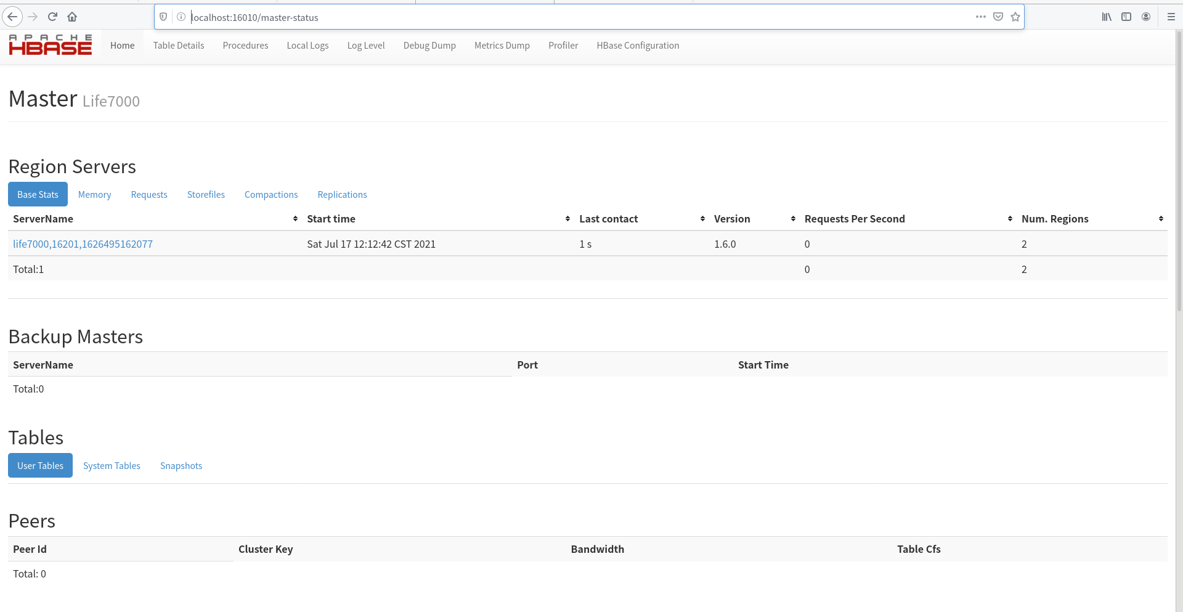Sort Region Servers by ServerName arrows
Image resolution: width=1183 pixels, height=612 pixels.
coord(295,219)
